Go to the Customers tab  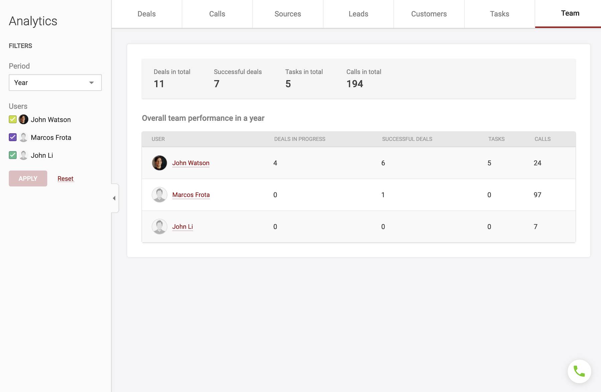(x=429, y=14)
